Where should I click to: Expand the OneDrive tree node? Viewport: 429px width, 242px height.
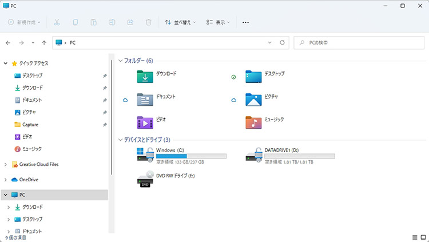(x=6, y=180)
